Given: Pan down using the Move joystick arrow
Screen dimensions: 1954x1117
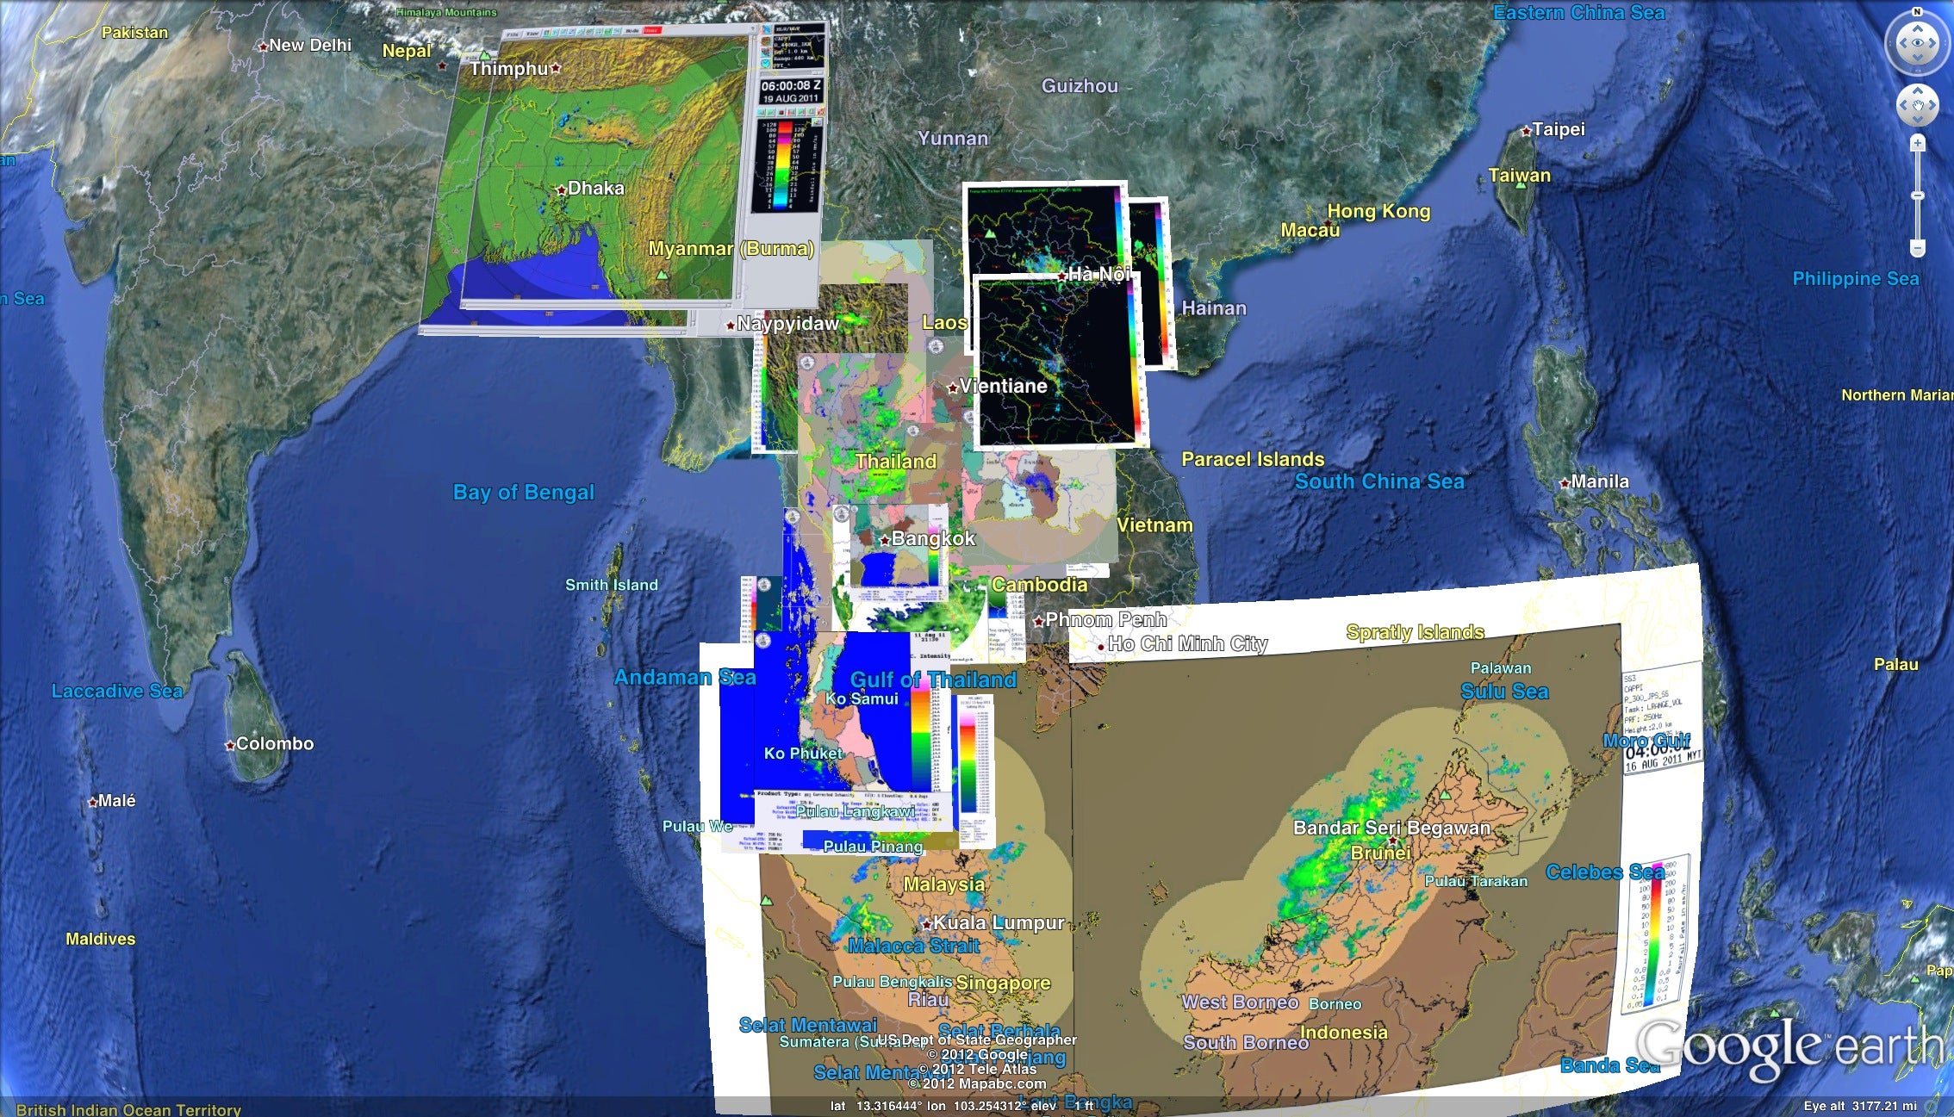Looking at the screenshot, I should (x=1917, y=121).
